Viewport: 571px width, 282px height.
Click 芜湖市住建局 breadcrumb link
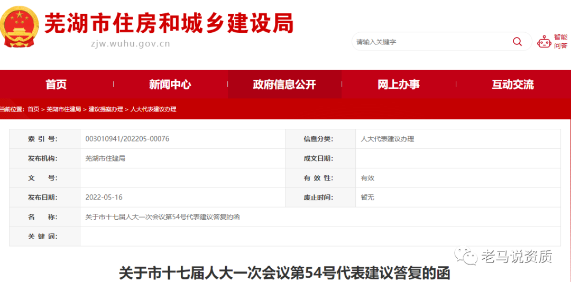coord(64,109)
